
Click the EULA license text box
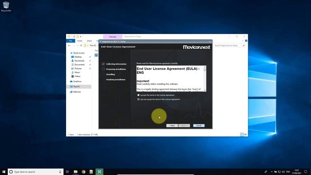[x=171, y=79]
